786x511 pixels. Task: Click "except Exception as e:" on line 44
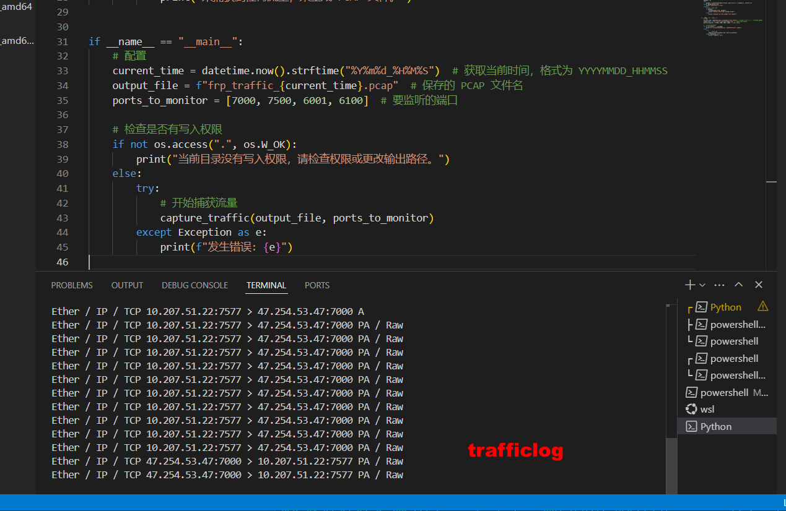point(201,232)
